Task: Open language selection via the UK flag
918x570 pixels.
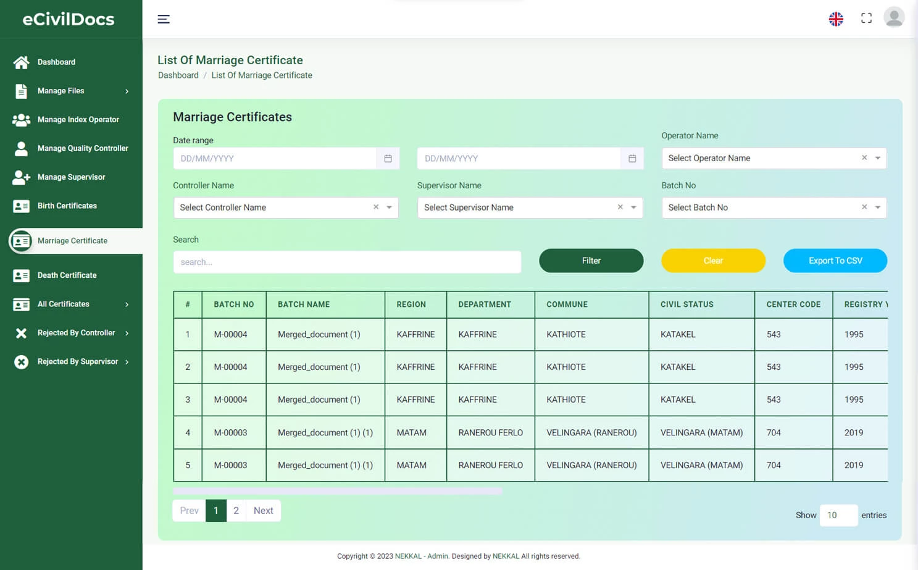Action: (836, 19)
